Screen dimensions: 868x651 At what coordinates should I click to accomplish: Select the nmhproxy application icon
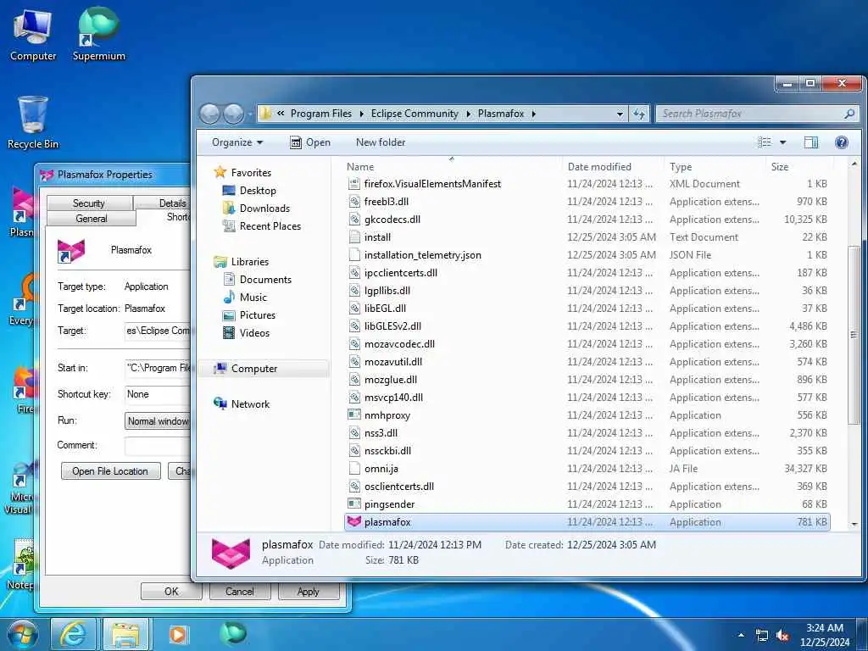click(x=353, y=415)
